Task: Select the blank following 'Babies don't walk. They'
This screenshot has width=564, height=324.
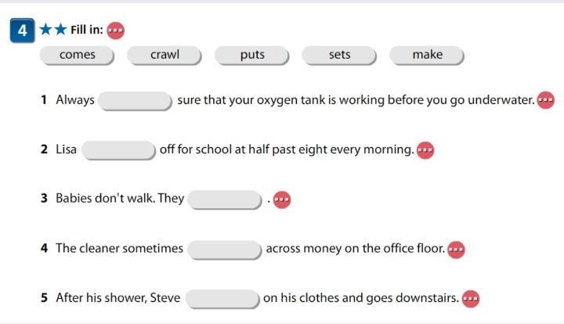Action: tap(225, 200)
